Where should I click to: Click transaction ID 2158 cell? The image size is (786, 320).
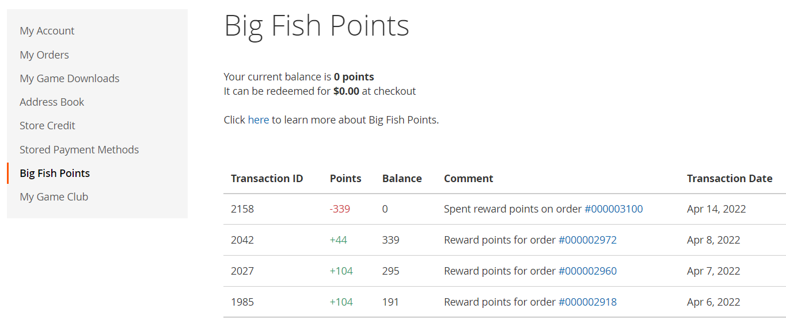click(x=242, y=209)
